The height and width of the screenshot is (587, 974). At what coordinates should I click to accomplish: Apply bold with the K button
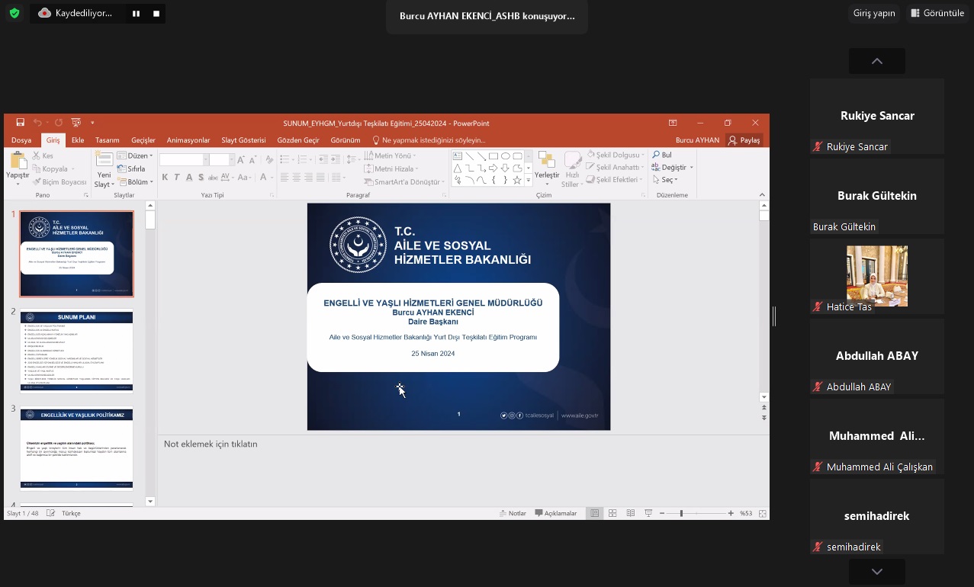click(x=165, y=178)
